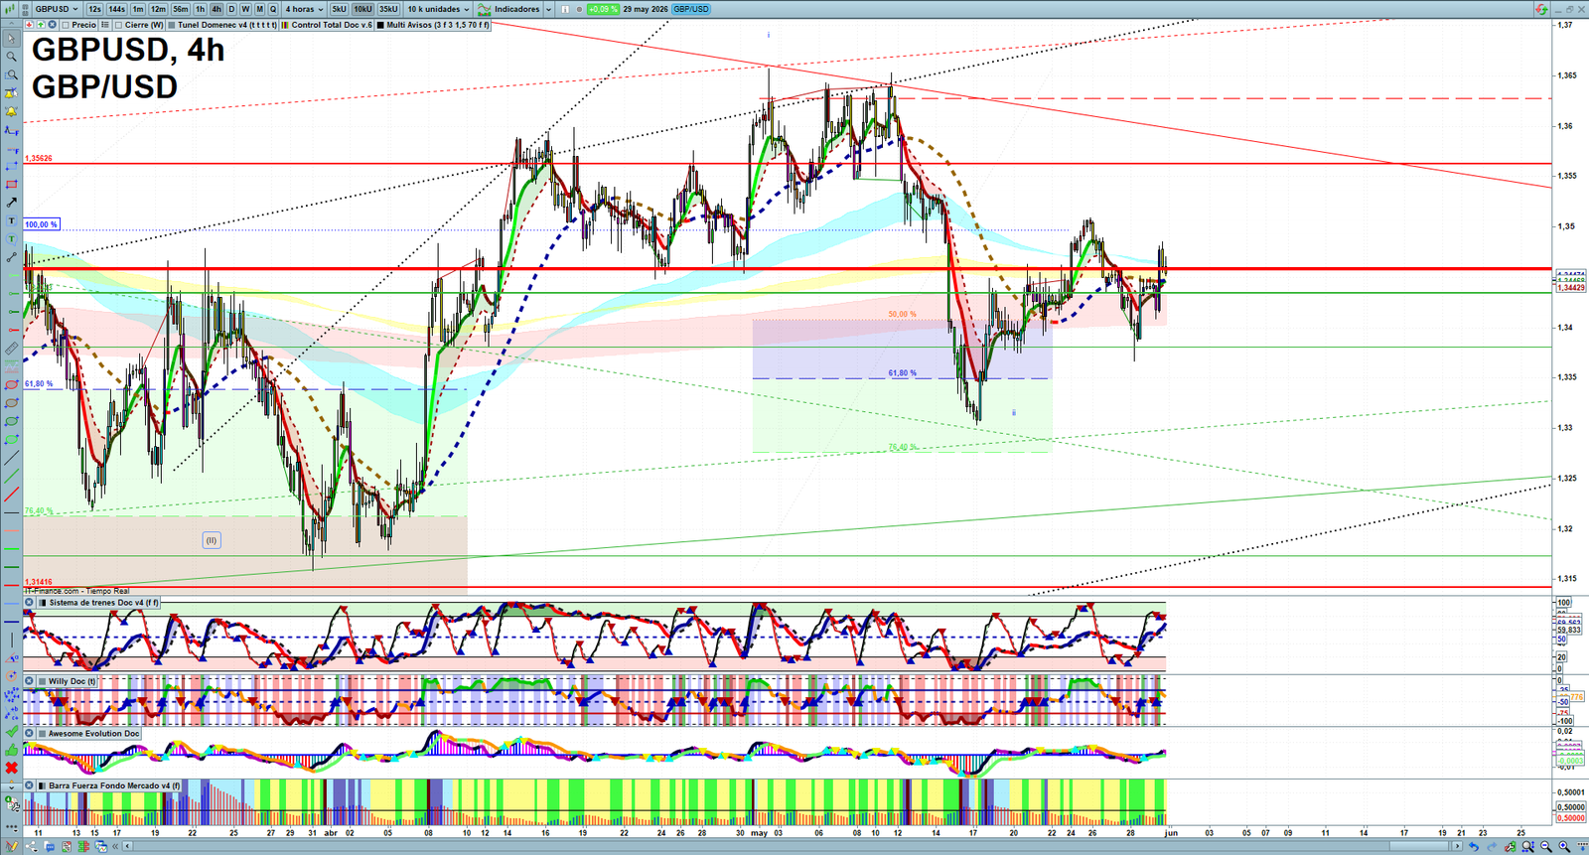Click the red add-panel icon on the price bar

tap(29, 25)
